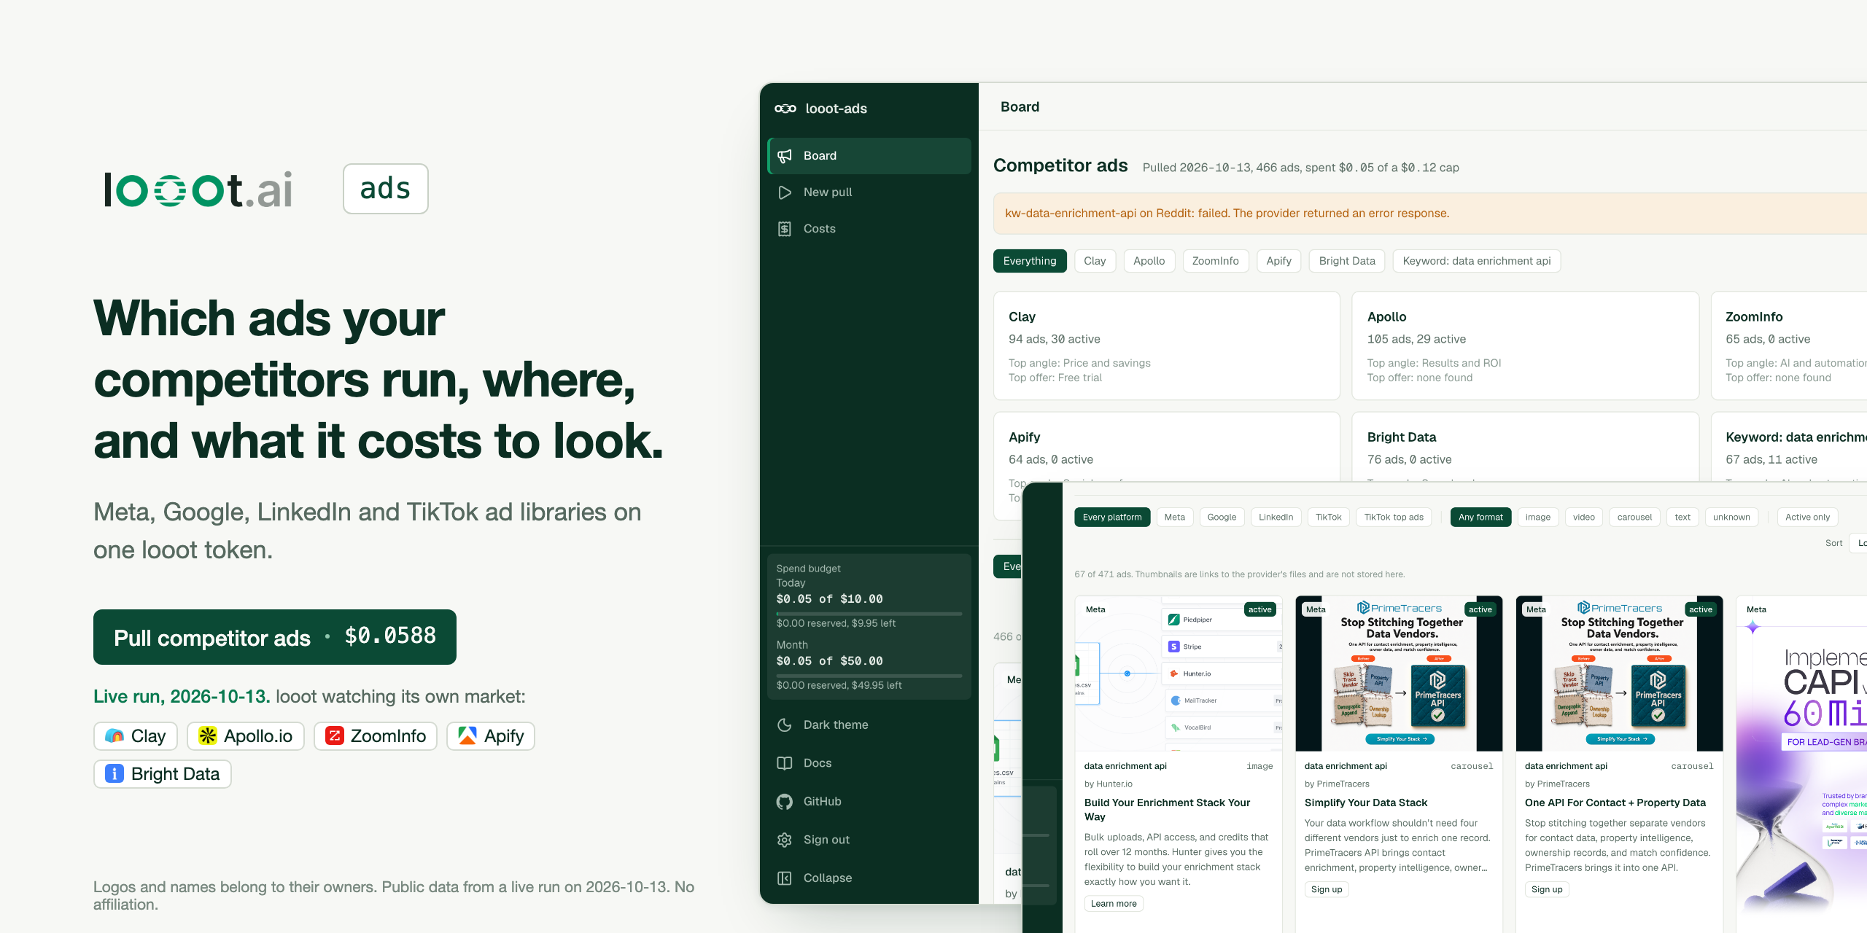Click the Sign out gear icon

(x=785, y=840)
